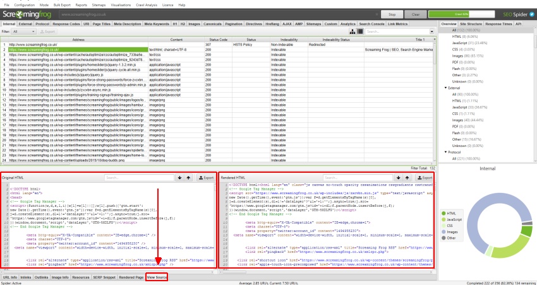Switch to tree view of crawl data
537x285 pixels.
(x=353, y=32)
